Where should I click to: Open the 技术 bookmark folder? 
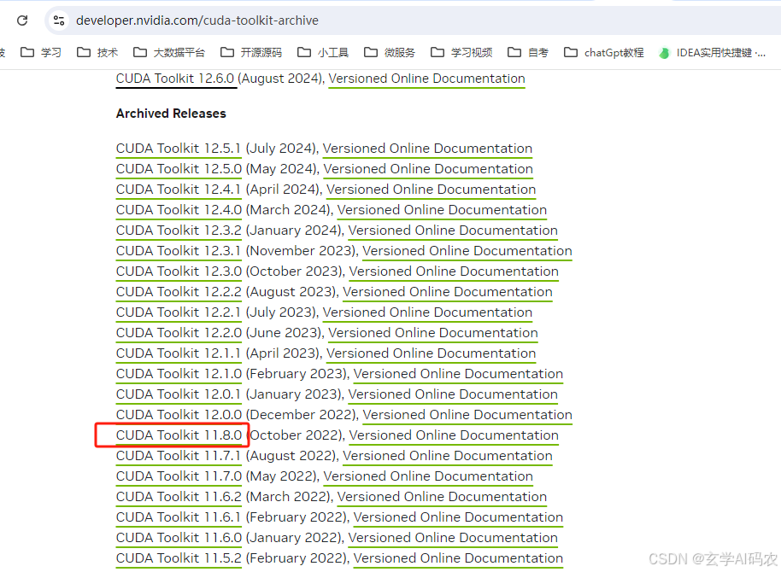coord(97,52)
